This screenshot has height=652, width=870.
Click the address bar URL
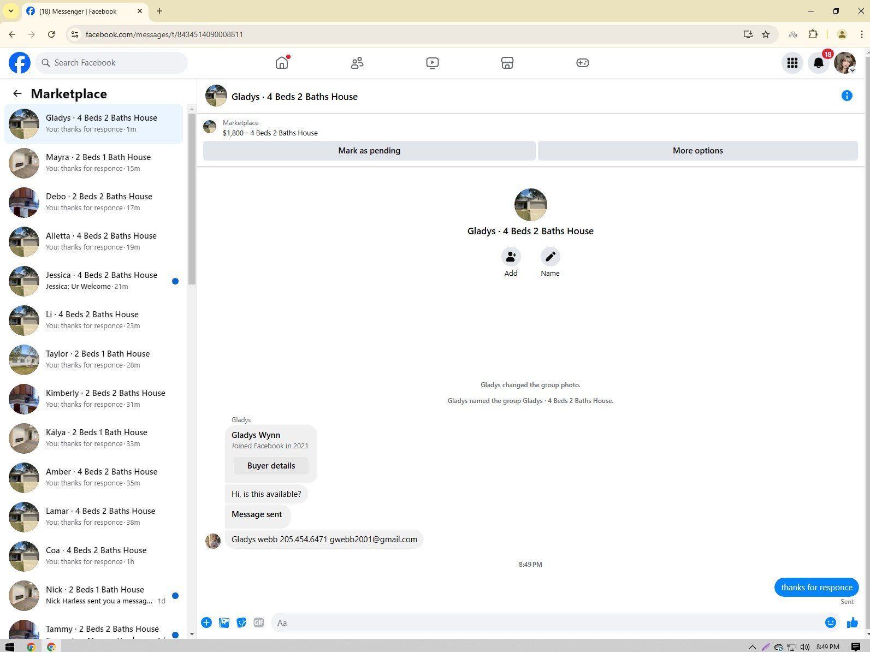pos(164,34)
